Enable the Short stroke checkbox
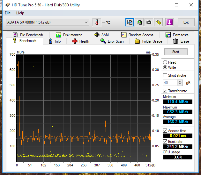The width and height of the screenshot is (201, 175). click(165, 75)
